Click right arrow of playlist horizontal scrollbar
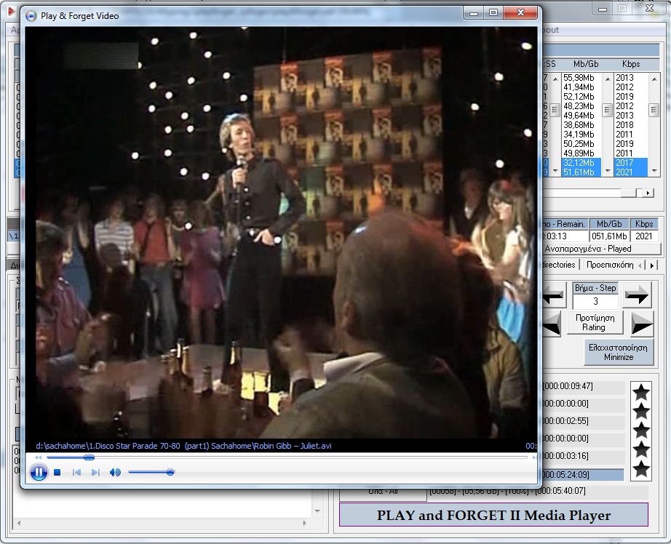 click(648, 193)
